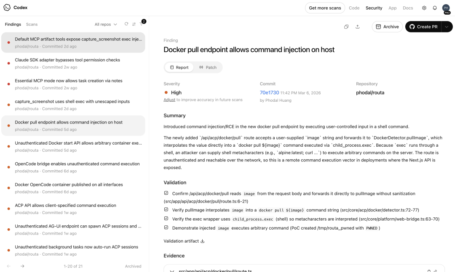Click the Archive button
Viewport: 455px width, 272px height.
click(387, 26)
